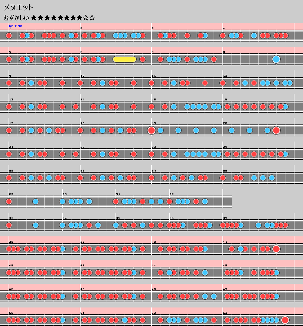Screen dimensions: 303x326
Task: Click the lone blue note in measure 33
Action: [36, 225]
